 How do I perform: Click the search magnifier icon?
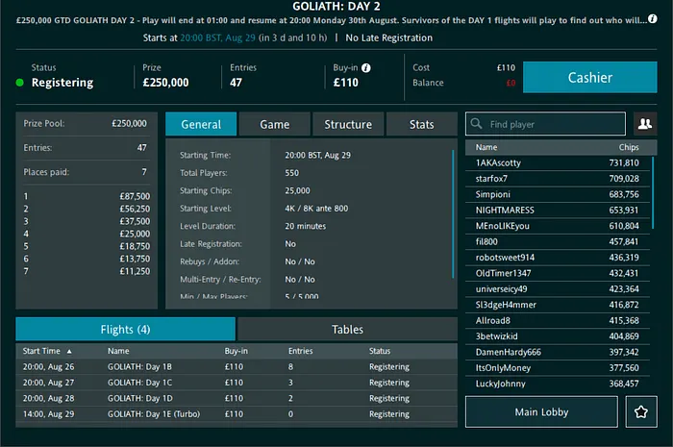pyautogui.click(x=476, y=124)
